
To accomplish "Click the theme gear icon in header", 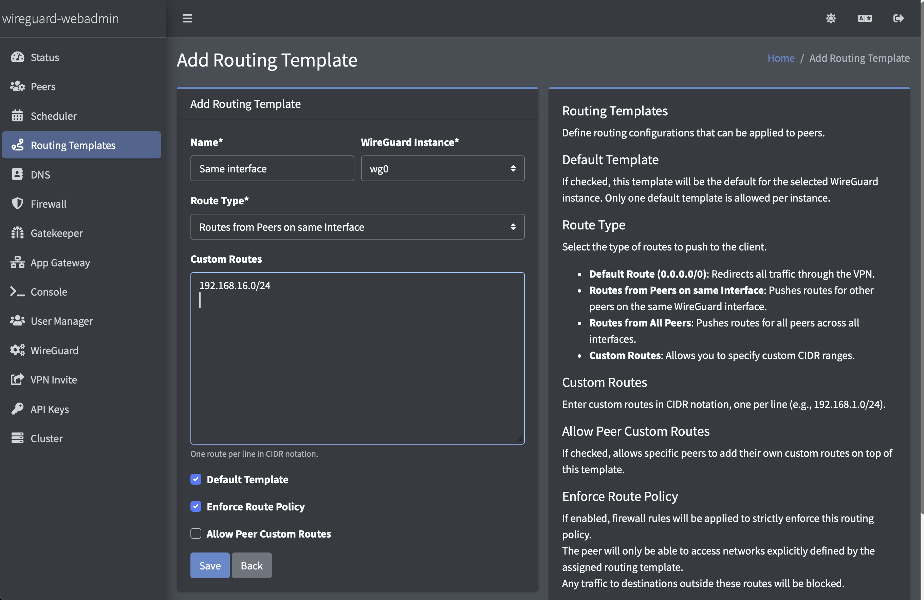I will tap(831, 18).
